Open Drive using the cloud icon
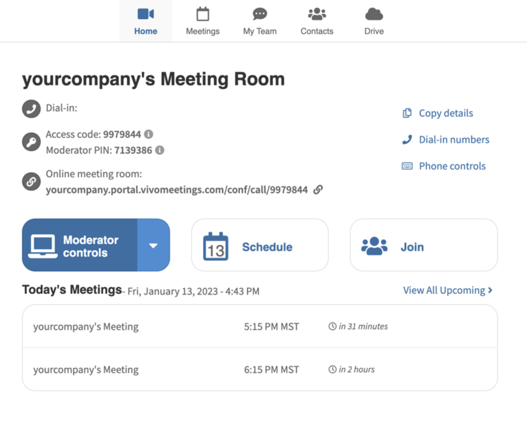Screen dimensions: 527x423 point(374,14)
